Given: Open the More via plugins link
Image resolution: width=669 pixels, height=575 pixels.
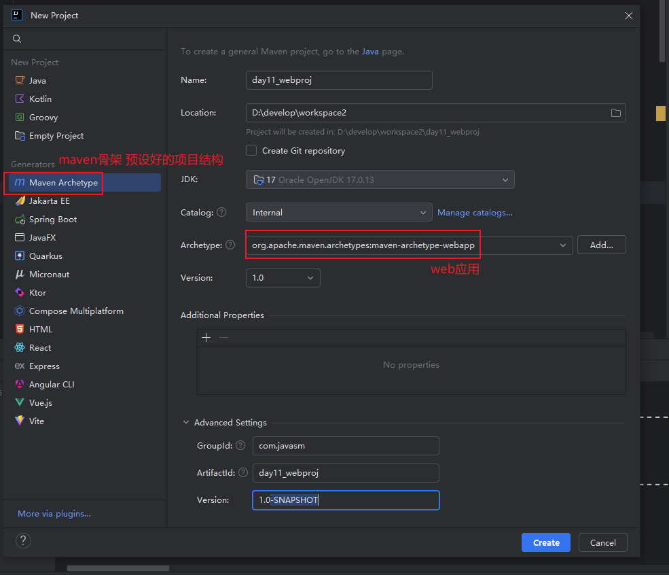Looking at the screenshot, I should (54, 514).
